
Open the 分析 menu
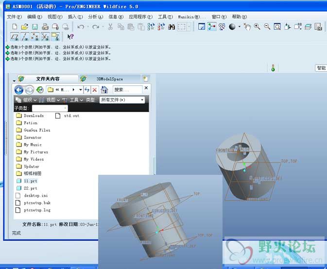(96, 17)
